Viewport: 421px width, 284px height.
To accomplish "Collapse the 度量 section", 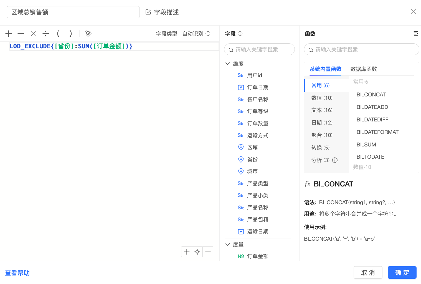I will [x=228, y=245].
